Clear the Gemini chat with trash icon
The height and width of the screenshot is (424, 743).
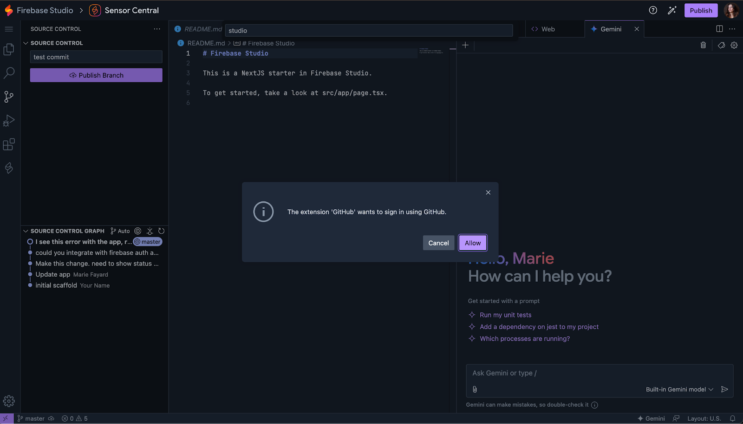[703, 45]
